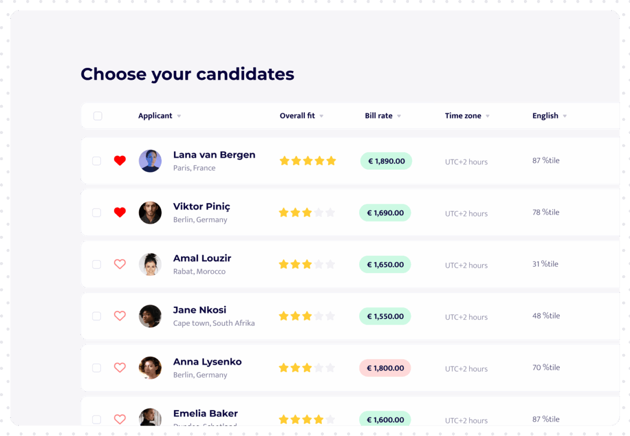The width and height of the screenshot is (630, 436).
Task: Tick the select-all checkbox in header
Action: pos(98,116)
